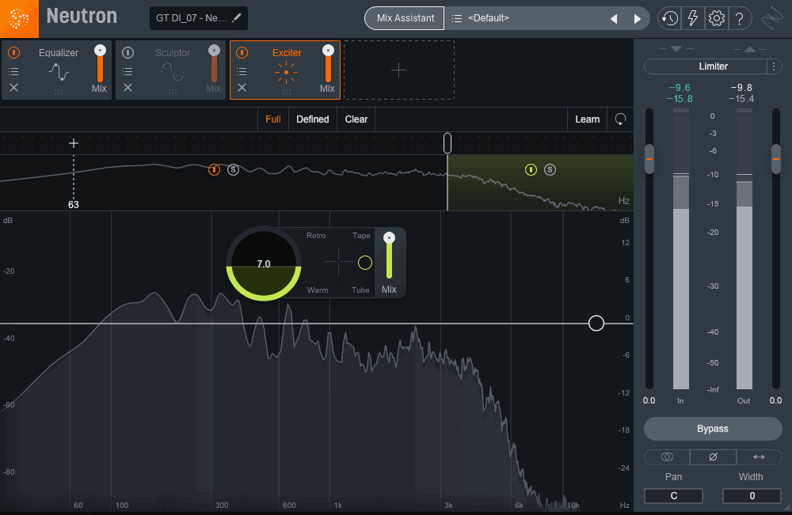The height and width of the screenshot is (515, 792).
Task: Solo band 2
Action: click(550, 170)
